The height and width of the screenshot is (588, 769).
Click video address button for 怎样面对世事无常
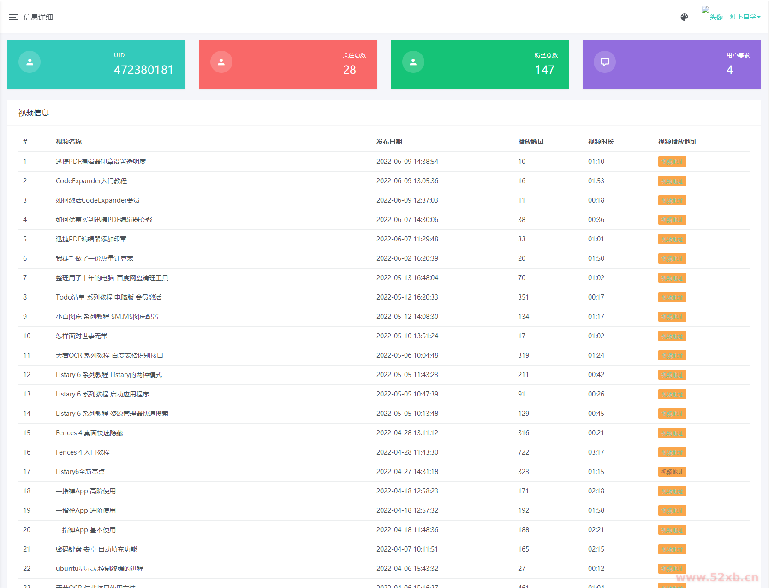coord(672,336)
